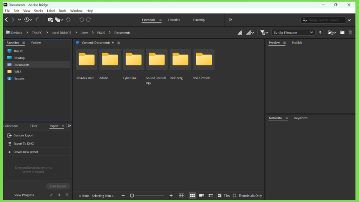The width and height of the screenshot is (359, 202).
Task: Add new content panel plus icon
Action: pos(113,42)
